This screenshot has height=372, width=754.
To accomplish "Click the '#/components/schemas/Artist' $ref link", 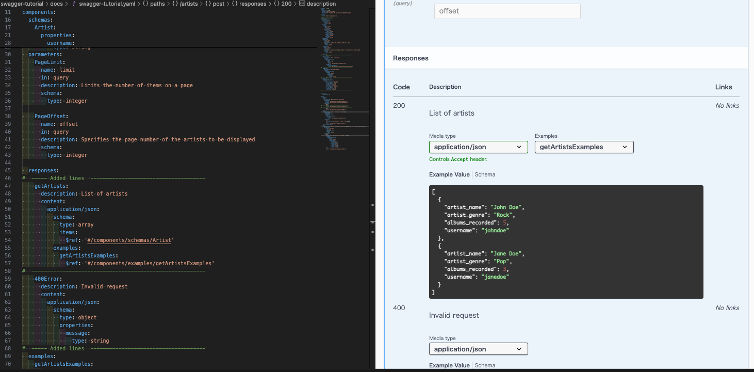I will tap(129, 240).
